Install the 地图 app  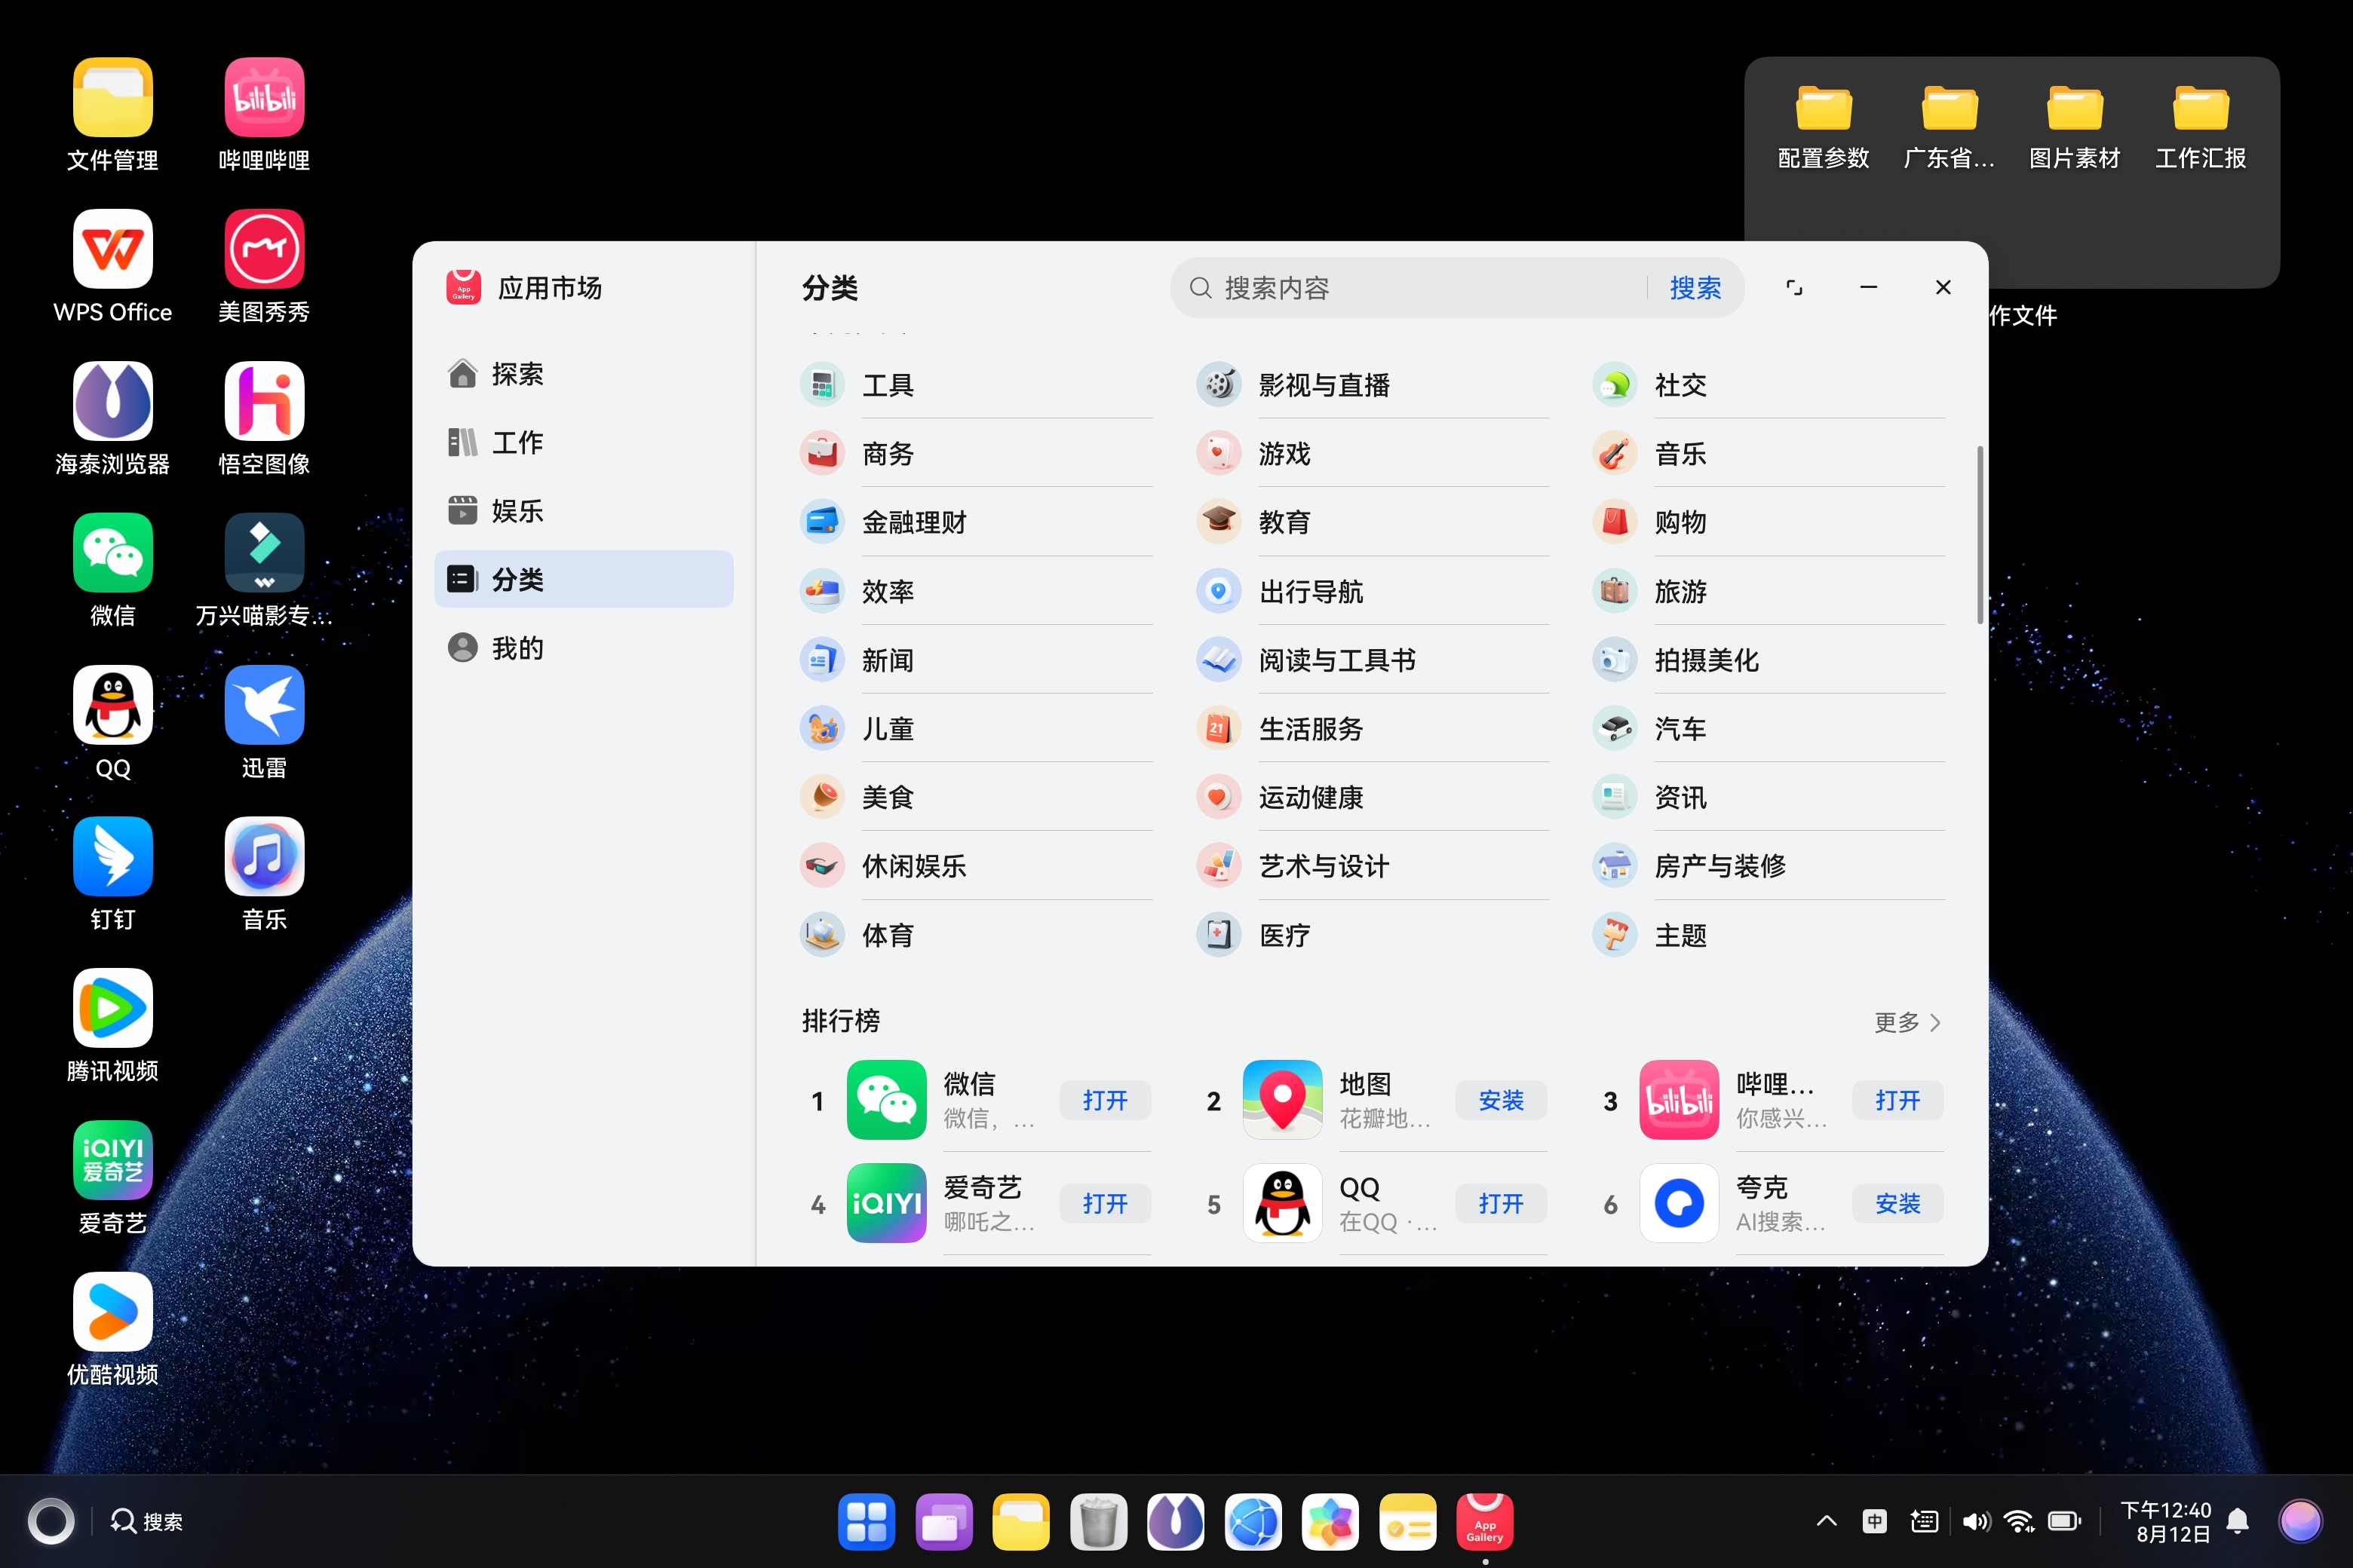click(1501, 1100)
